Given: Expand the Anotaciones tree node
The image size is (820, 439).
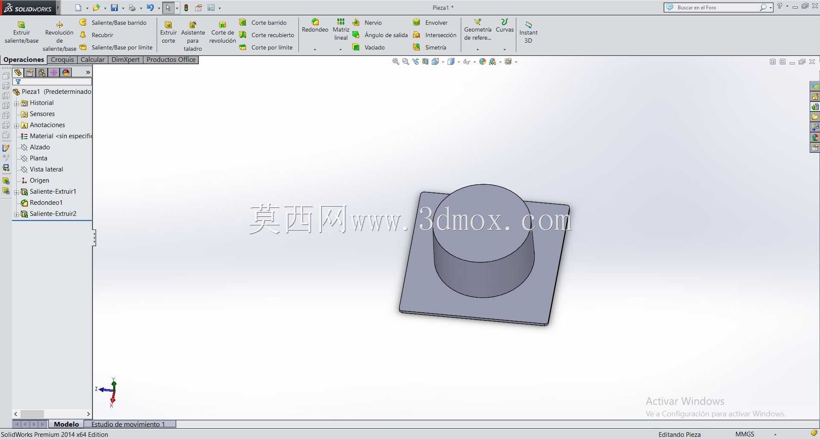Looking at the screenshot, I should point(16,125).
